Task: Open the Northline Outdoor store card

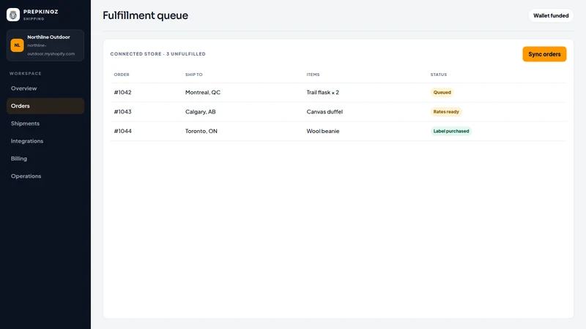Action: pyautogui.click(x=45, y=45)
